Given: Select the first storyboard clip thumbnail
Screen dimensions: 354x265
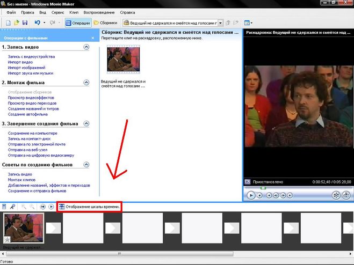Looking at the screenshot, I should (x=24, y=228).
